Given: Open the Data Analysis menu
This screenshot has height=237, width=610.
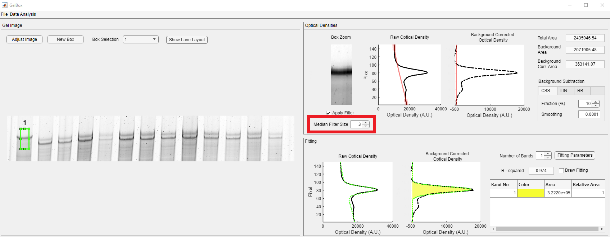Looking at the screenshot, I should (x=23, y=14).
